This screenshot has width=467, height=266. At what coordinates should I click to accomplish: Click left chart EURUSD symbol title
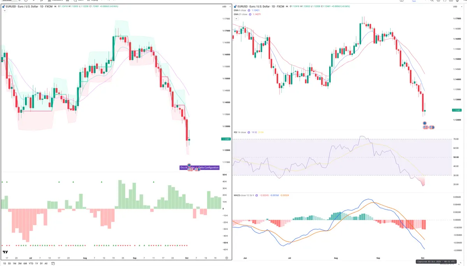[29, 7]
